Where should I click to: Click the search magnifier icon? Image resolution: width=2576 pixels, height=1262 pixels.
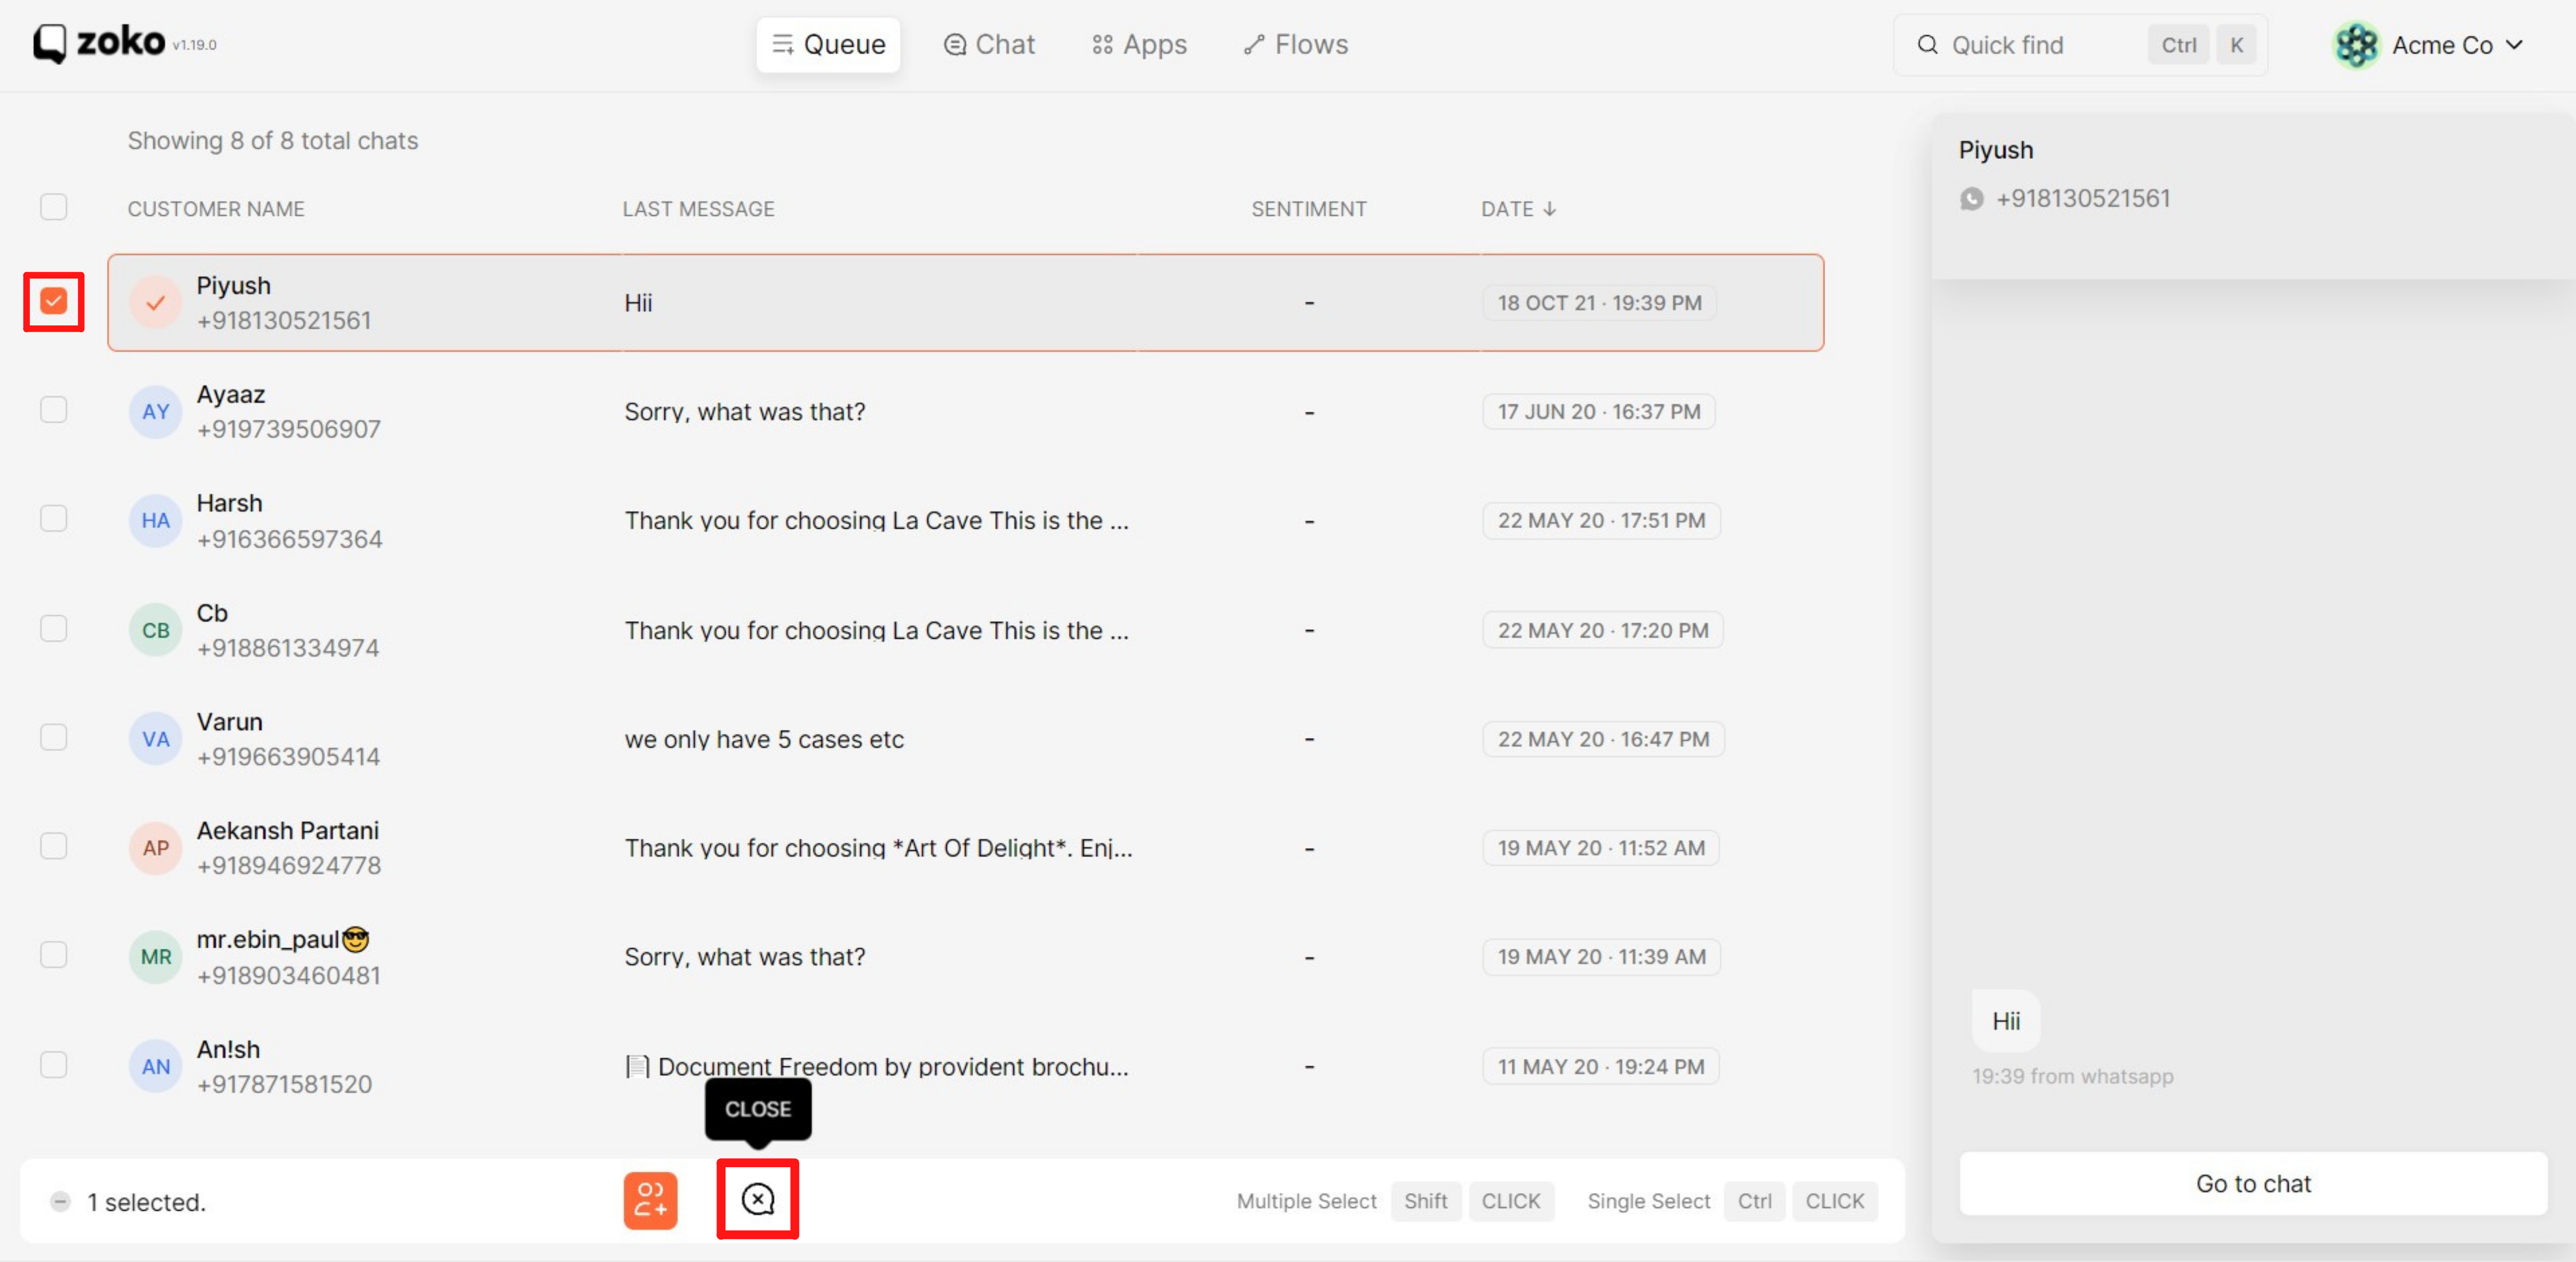pyautogui.click(x=1927, y=45)
